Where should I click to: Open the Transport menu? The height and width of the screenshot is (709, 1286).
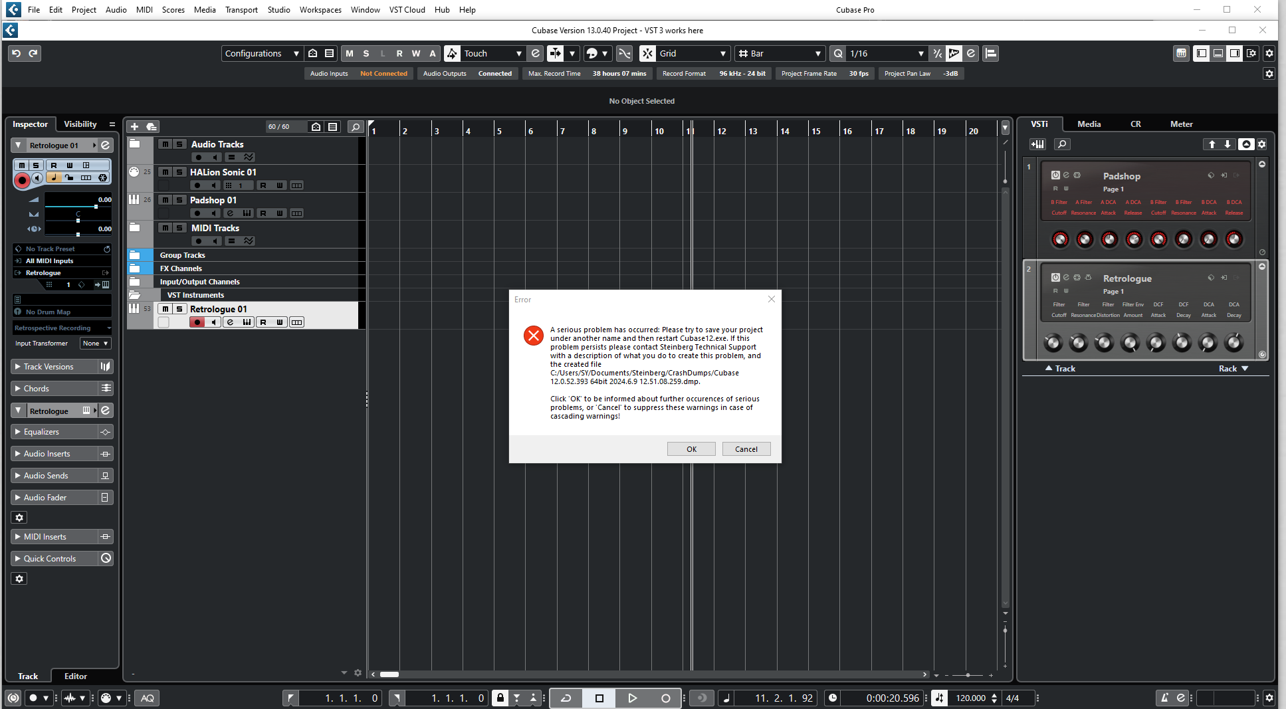[241, 9]
